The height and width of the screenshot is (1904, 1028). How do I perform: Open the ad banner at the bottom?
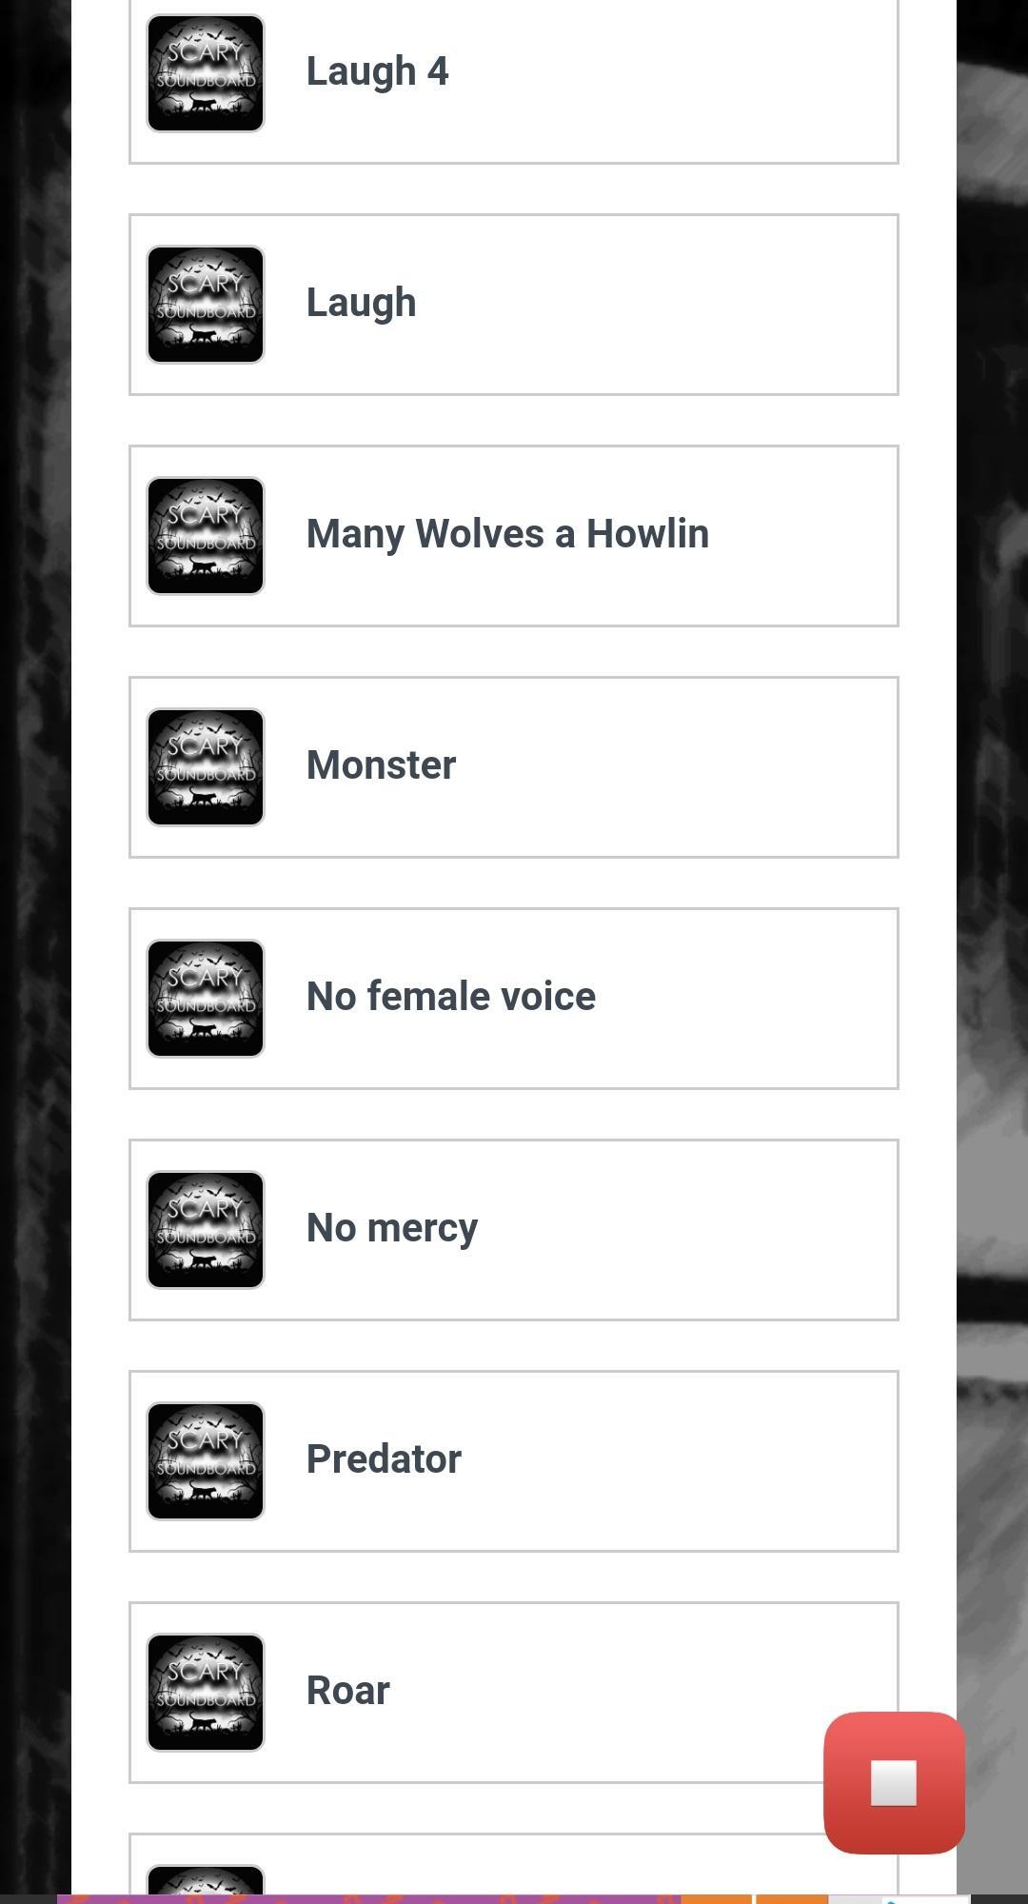[514, 1899]
